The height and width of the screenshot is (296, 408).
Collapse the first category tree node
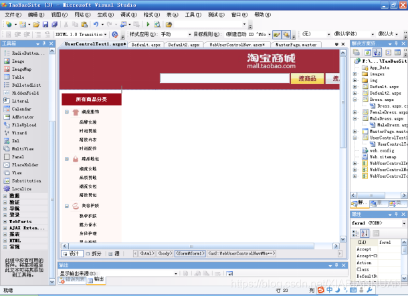coord(67,112)
